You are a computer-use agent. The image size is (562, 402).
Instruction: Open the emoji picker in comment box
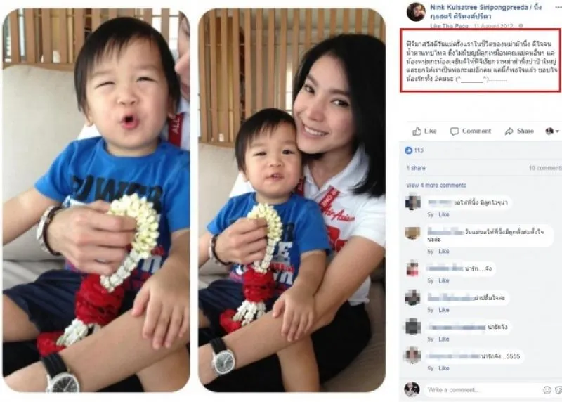coord(547,390)
